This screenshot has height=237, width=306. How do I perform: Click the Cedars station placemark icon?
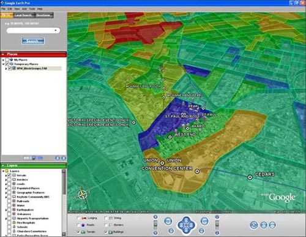pos(250,177)
